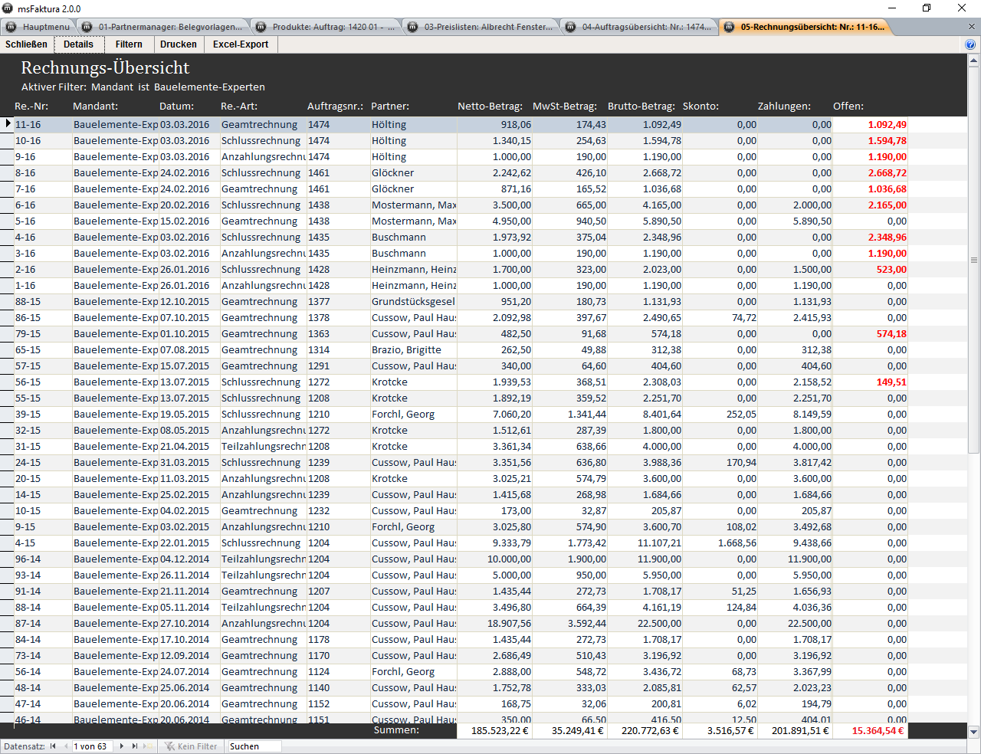Switch to the Hauptmenu tab
Screen dimensions: 981x754
[38, 27]
